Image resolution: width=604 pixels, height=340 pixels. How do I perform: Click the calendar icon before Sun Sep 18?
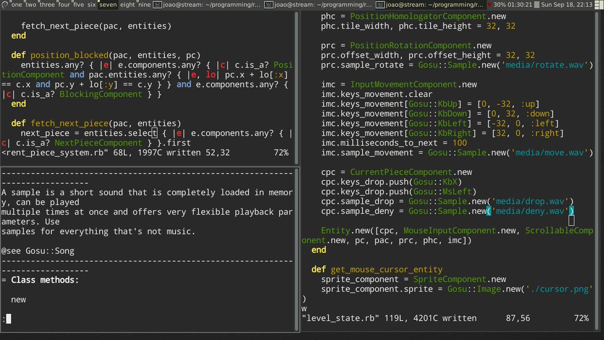tap(537, 5)
